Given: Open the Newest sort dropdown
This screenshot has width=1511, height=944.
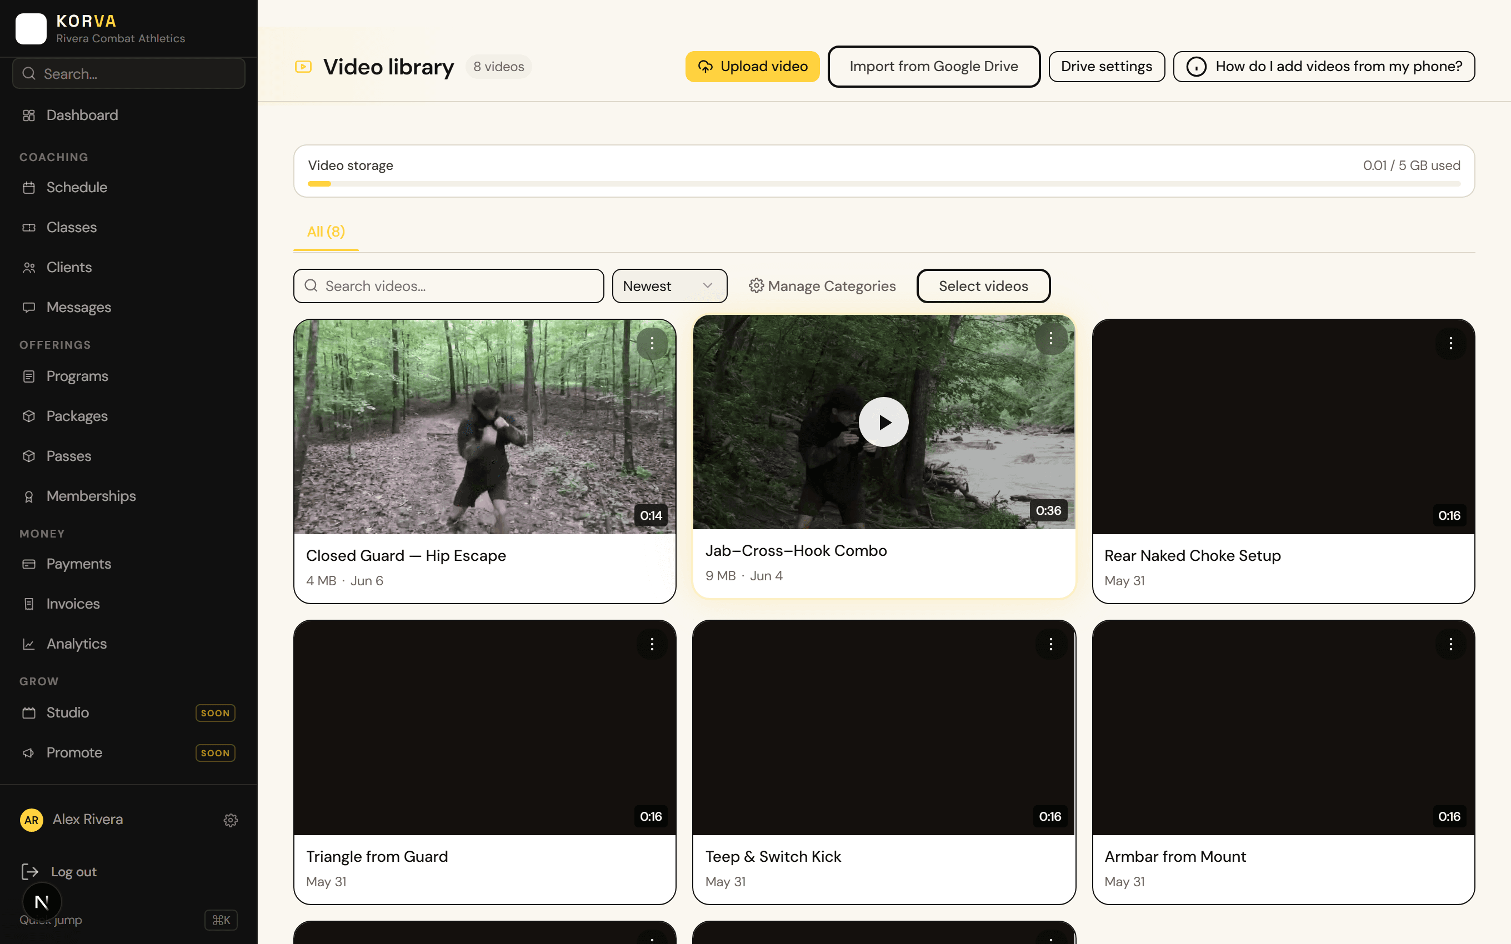Looking at the screenshot, I should 669,286.
